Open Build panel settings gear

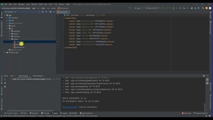pos(204,76)
